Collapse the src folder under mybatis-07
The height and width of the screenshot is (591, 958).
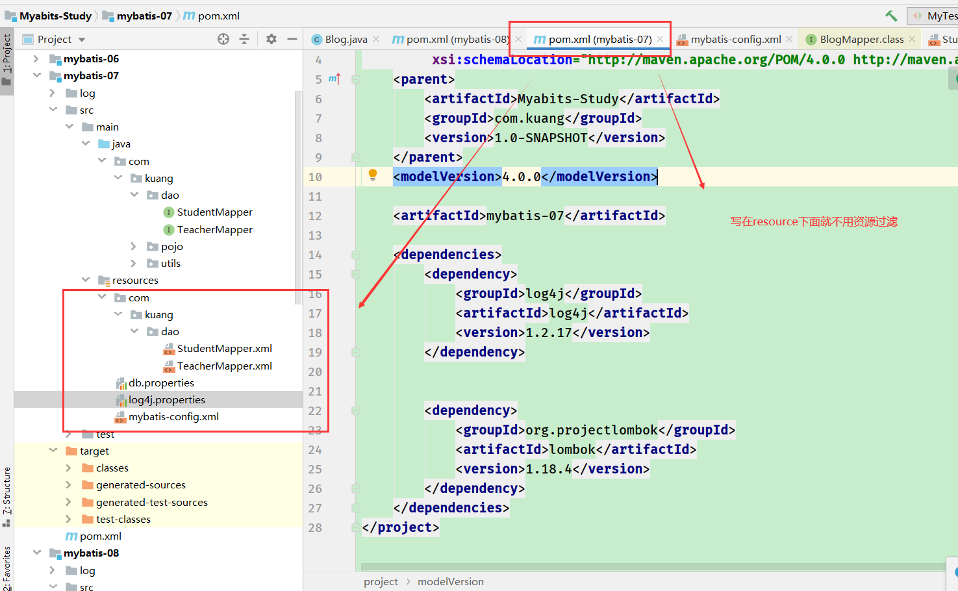[53, 110]
